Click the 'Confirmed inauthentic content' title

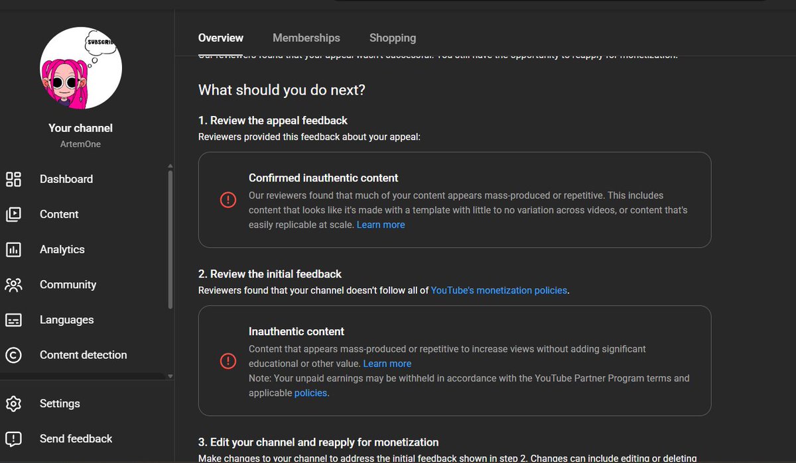[324, 178]
